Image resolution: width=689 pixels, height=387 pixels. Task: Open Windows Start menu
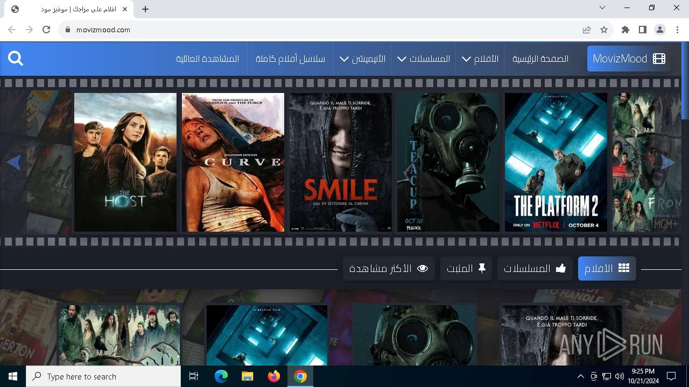(13, 376)
